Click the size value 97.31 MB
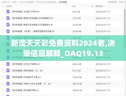 pyautogui.click(x=77, y=71)
